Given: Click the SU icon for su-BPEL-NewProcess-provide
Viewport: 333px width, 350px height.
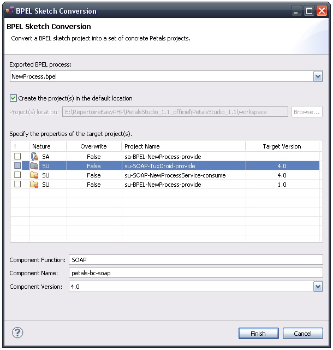Looking at the screenshot, I should coord(35,185).
